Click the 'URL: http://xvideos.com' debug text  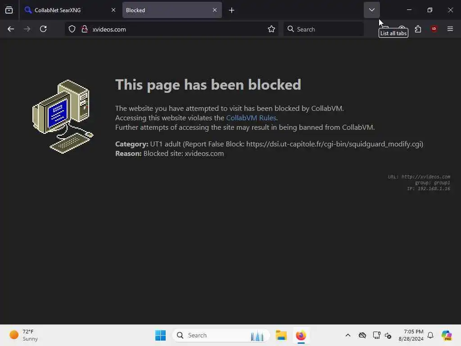click(419, 177)
